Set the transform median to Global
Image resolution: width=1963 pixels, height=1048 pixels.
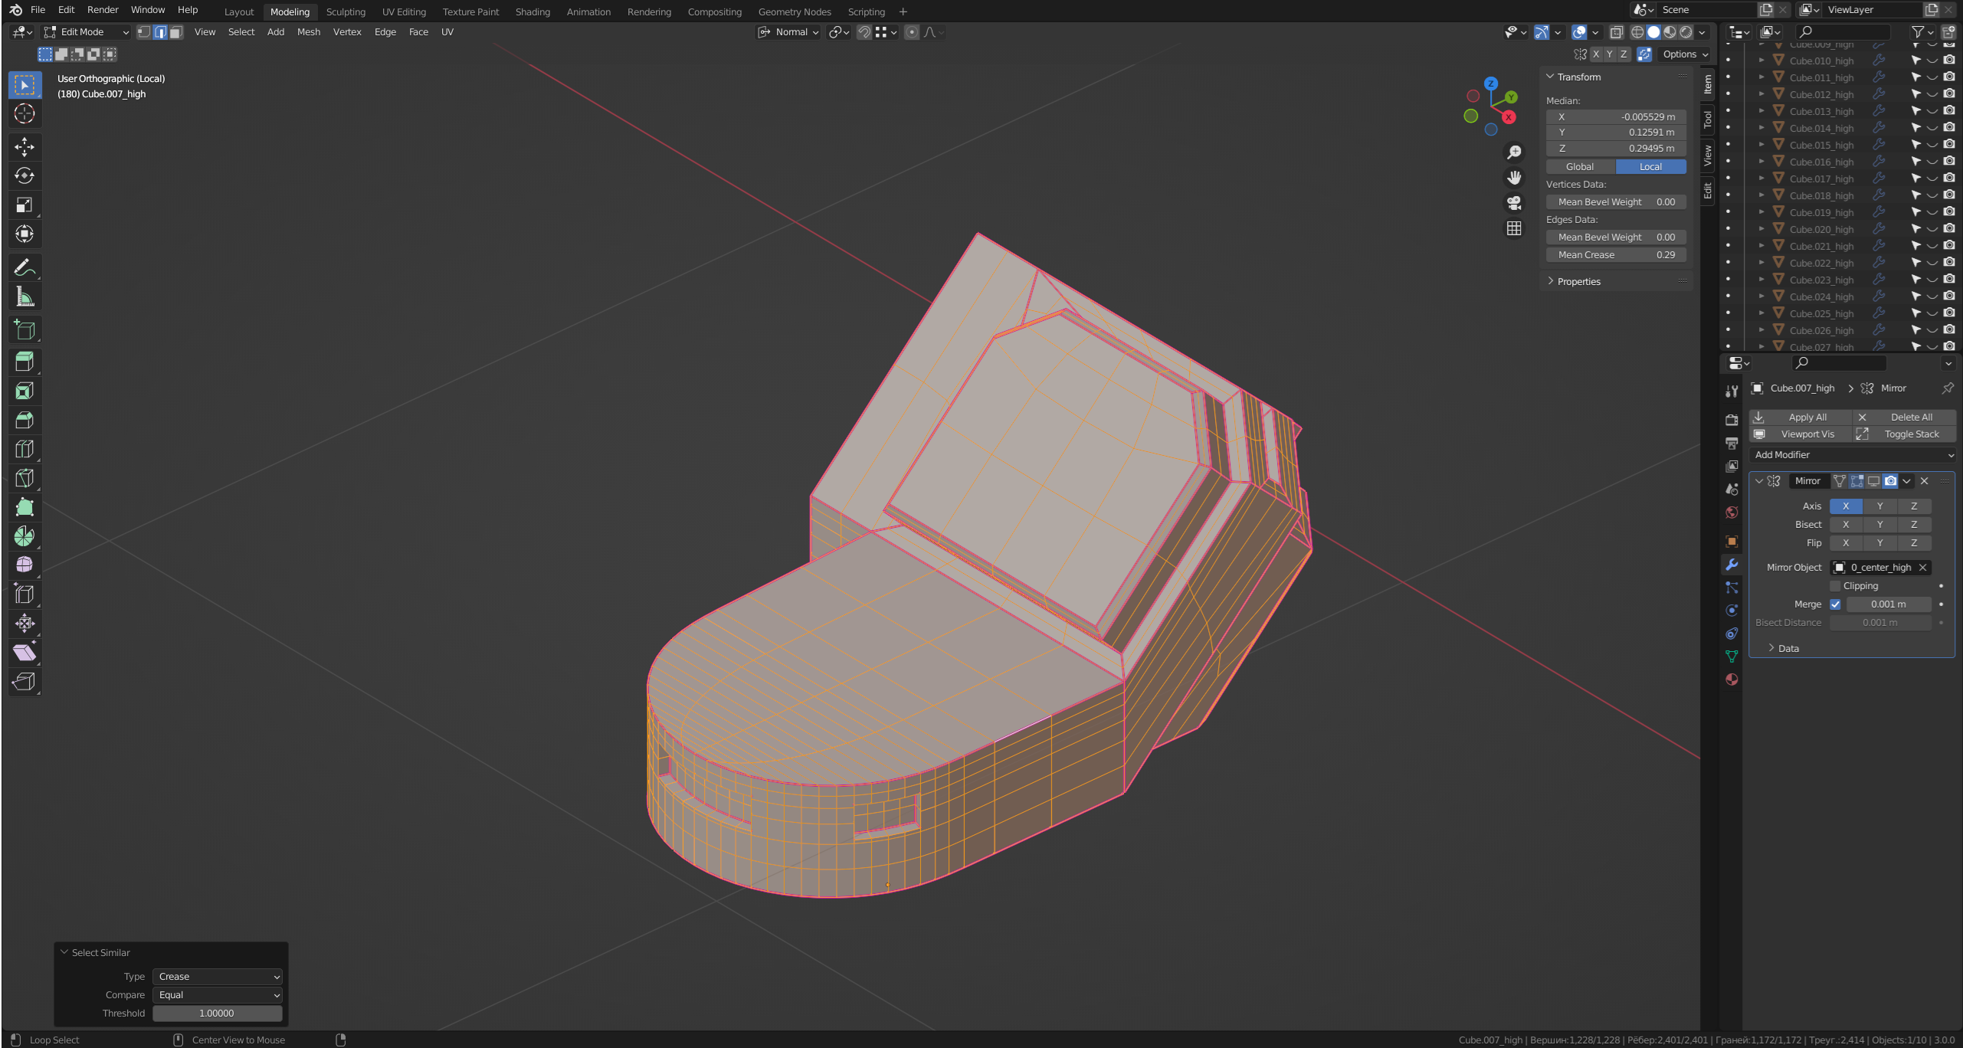(x=1580, y=167)
